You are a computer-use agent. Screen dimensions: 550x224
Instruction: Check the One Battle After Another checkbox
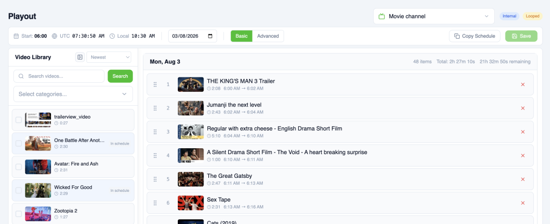click(19, 143)
